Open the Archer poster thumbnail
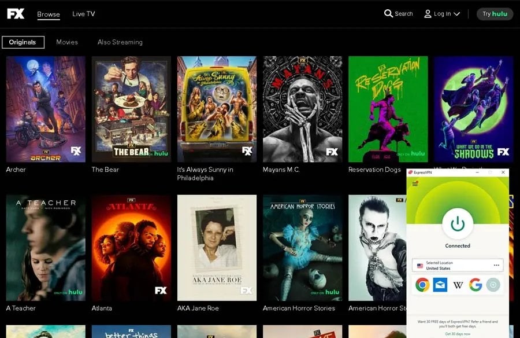The width and height of the screenshot is (520, 338). [x=46, y=109]
